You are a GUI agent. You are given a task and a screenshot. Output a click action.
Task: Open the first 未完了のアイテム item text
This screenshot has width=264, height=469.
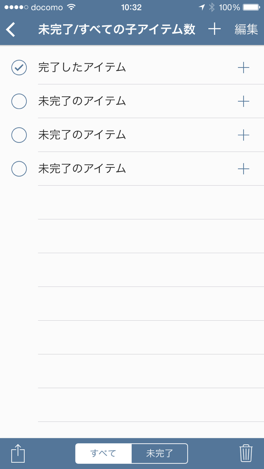[82, 101]
